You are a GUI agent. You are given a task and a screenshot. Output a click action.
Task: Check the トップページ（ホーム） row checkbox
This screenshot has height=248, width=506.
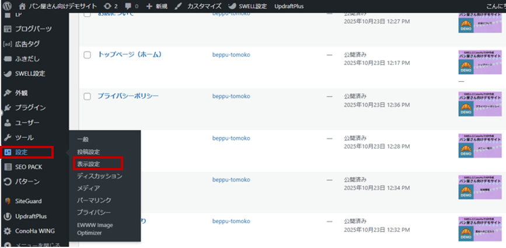tap(87, 55)
